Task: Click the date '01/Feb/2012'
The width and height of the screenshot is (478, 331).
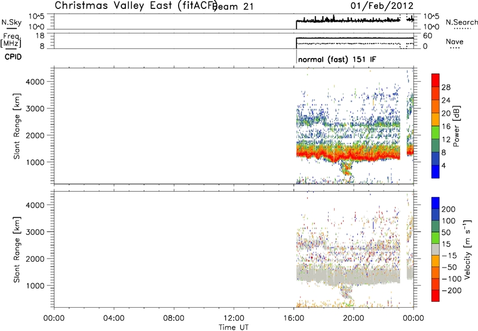Action: (x=382, y=6)
